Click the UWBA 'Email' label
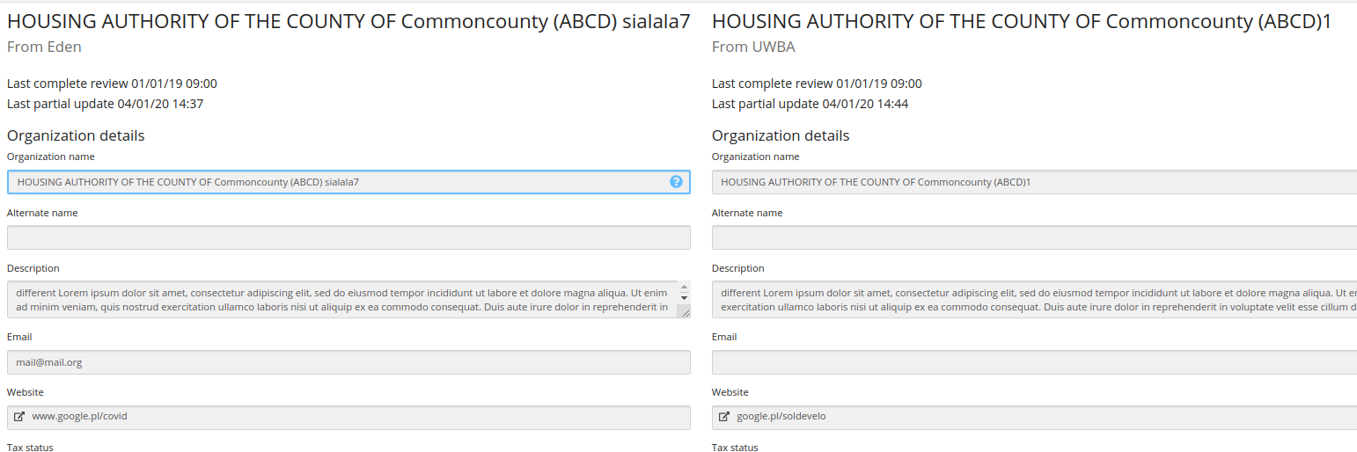Image resolution: width=1357 pixels, height=452 pixels. point(724,337)
